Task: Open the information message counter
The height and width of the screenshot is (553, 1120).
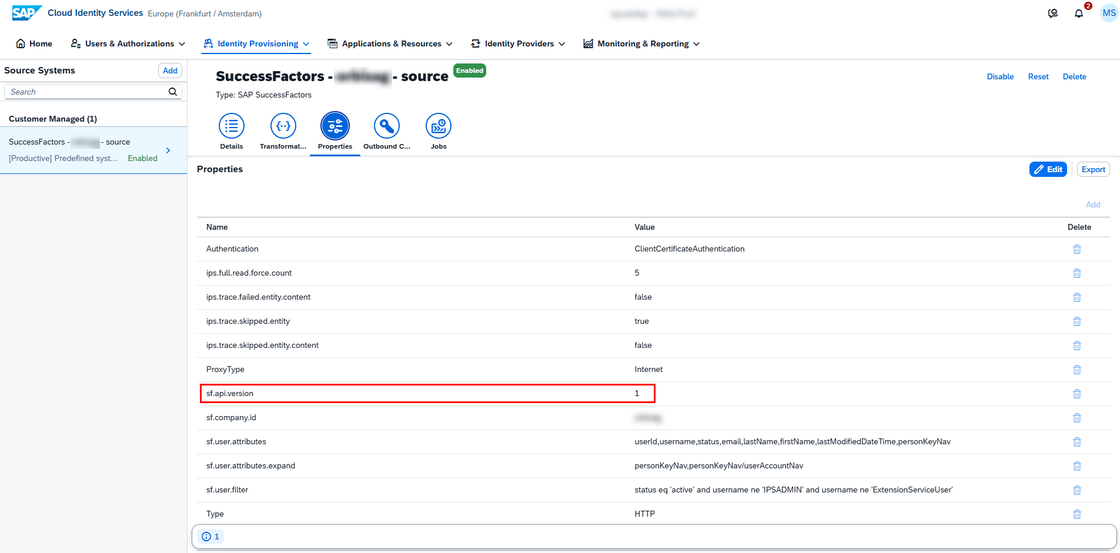Action: [210, 537]
